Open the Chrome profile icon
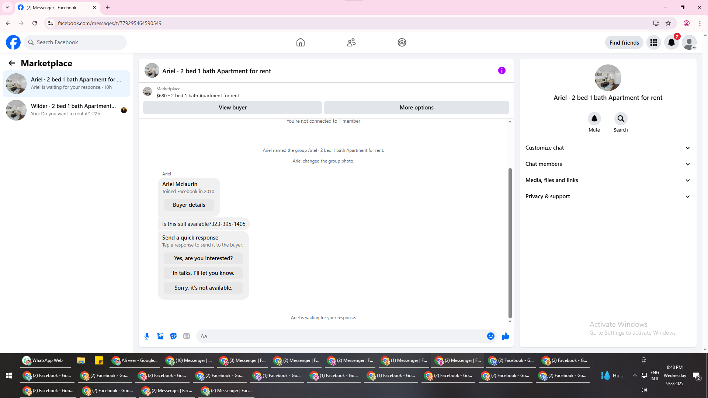Image resolution: width=708 pixels, height=398 pixels. 687,23
